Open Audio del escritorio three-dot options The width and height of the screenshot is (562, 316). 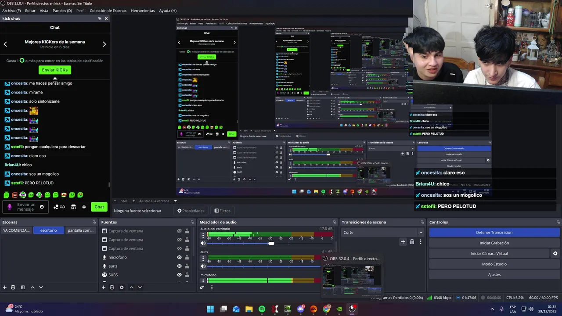[203, 236]
